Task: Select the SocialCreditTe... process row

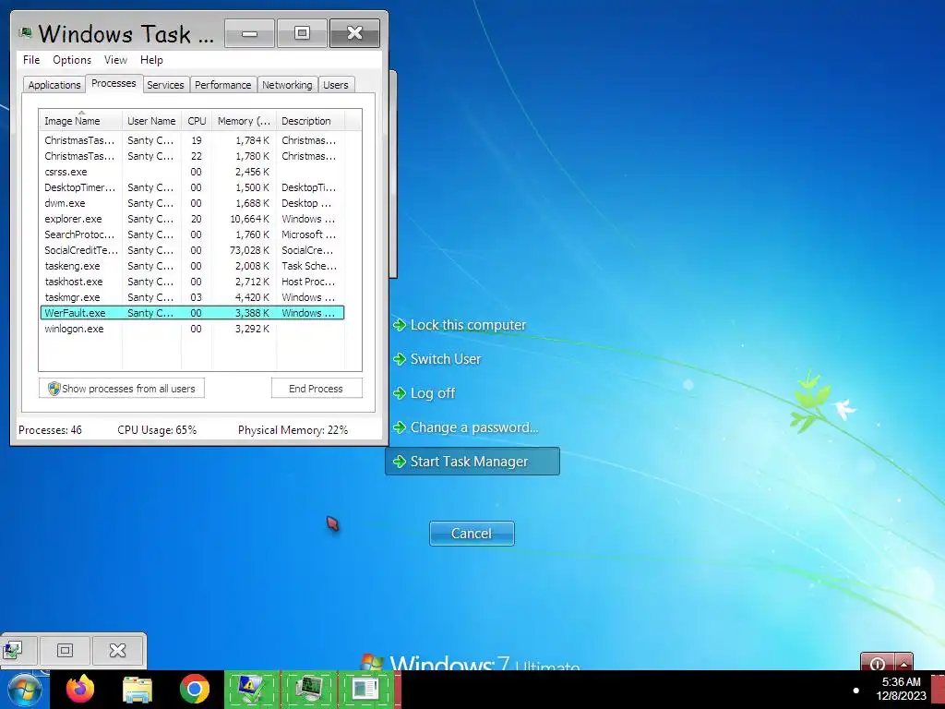Action: pos(192,250)
